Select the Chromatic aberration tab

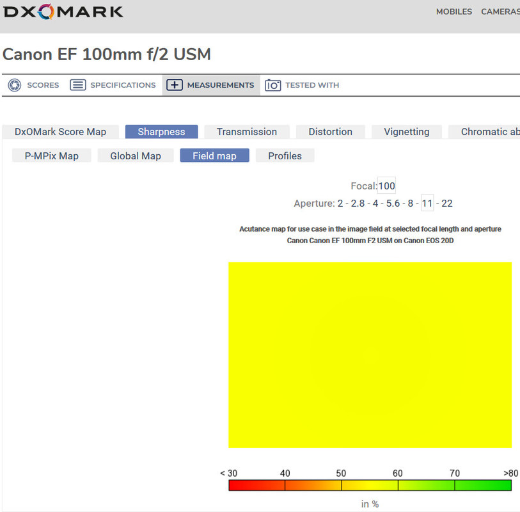click(484, 132)
